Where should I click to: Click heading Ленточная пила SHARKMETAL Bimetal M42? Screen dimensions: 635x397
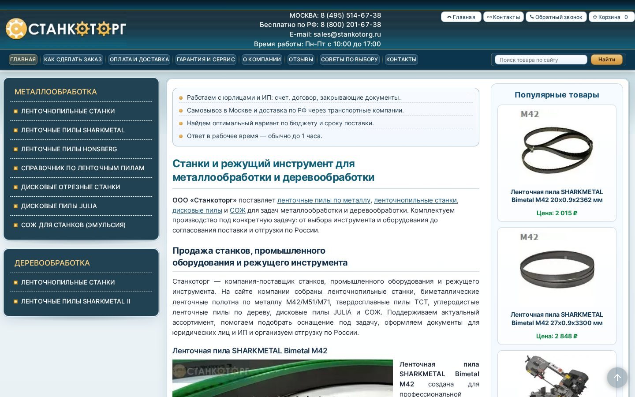(x=250, y=351)
